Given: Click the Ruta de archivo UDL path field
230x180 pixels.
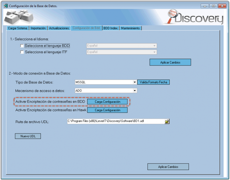Looking at the screenshot, I should click(x=116, y=121).
